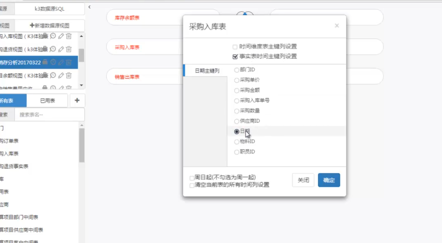Click 库存余额表 node on canvas
This screenshot has width=442, height=243.
(127, 18)
